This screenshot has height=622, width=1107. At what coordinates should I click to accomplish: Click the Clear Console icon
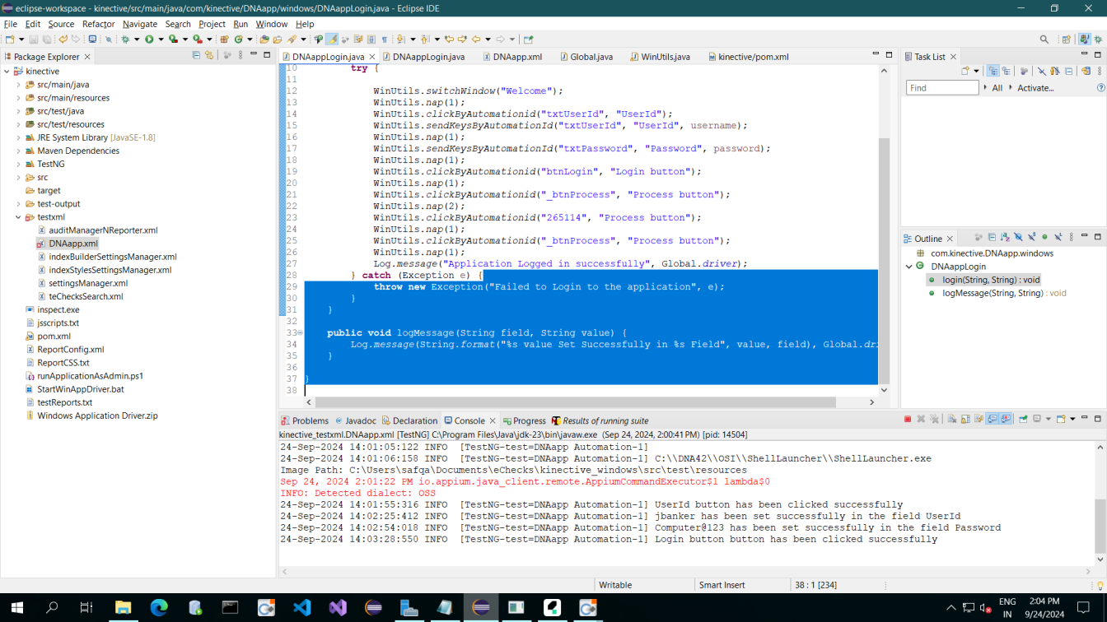[951, 420]
